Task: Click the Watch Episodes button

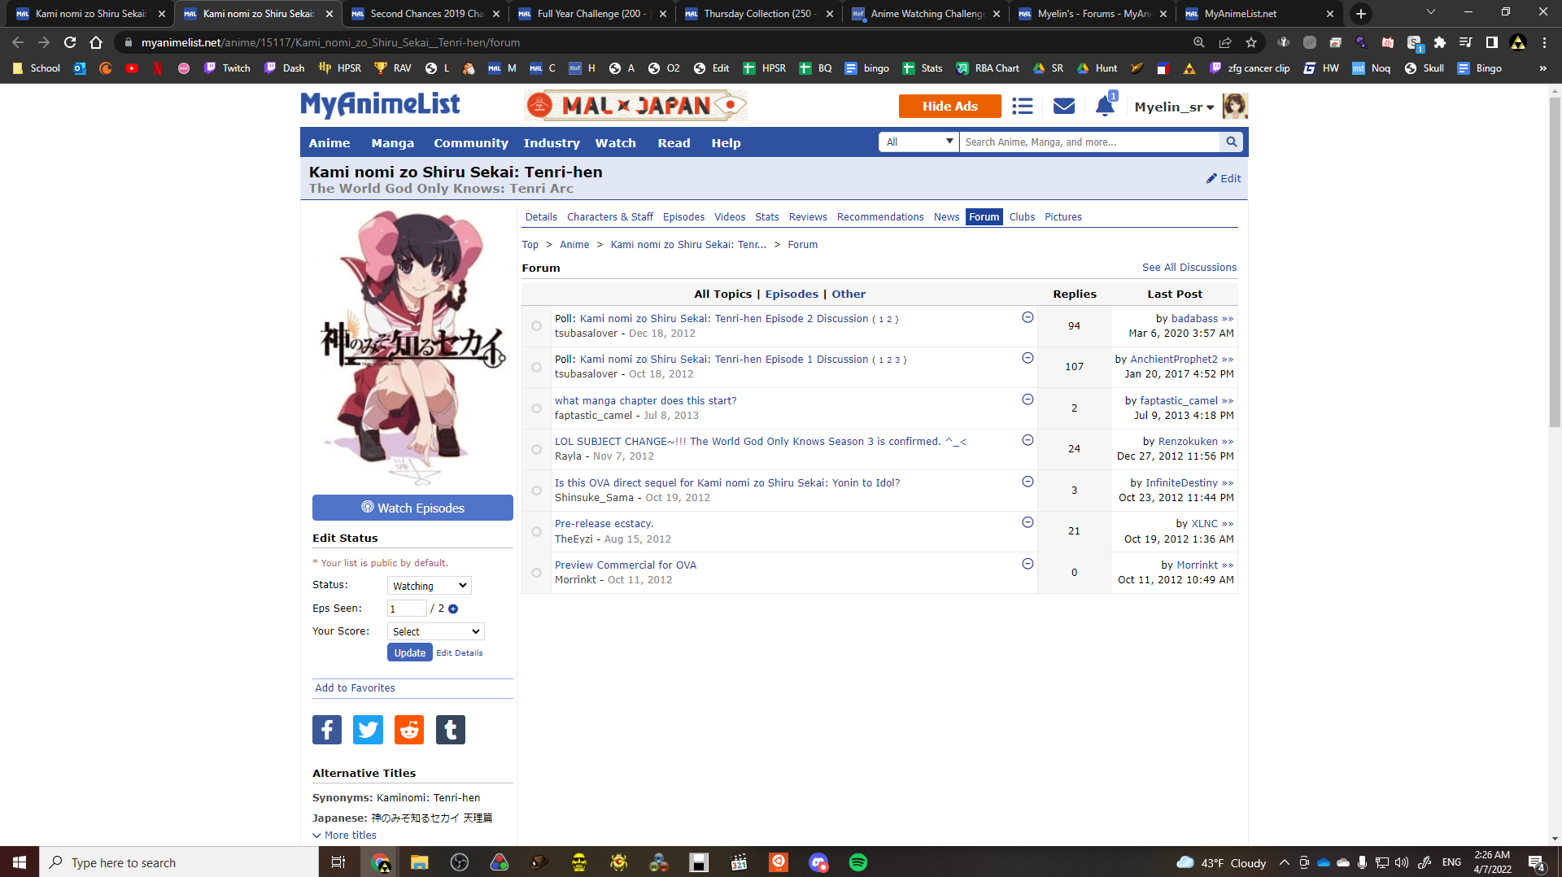Action: click(x=412, y=508)
